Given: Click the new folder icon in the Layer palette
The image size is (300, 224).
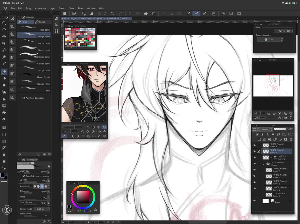Looking at the screenshot, I should point(269,139).
